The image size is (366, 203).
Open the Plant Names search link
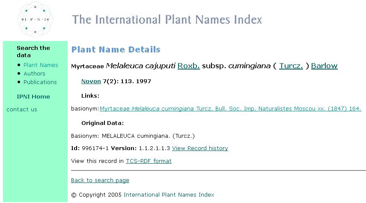(41, 65)
